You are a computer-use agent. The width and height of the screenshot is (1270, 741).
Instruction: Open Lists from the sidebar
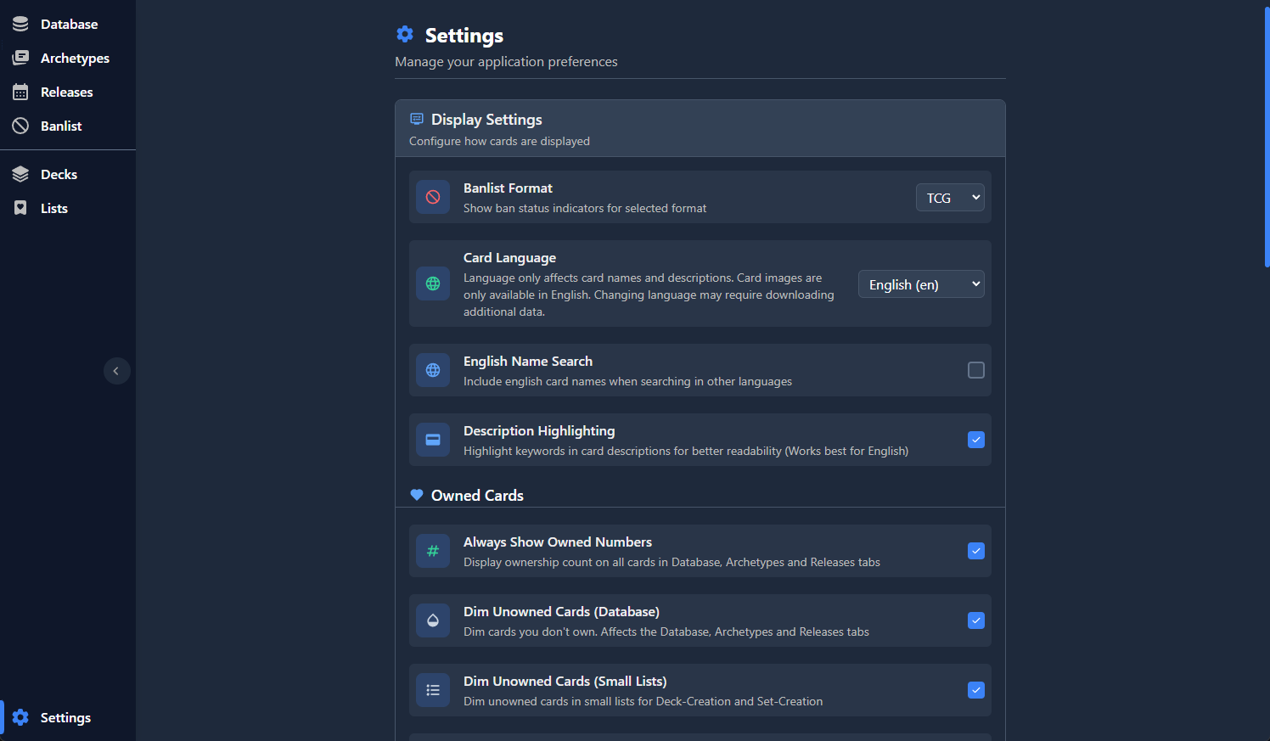(68, 208)
